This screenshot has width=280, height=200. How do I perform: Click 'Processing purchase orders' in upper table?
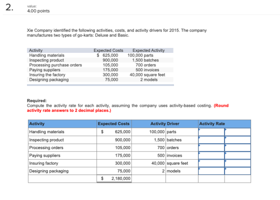tap(55, 65)
